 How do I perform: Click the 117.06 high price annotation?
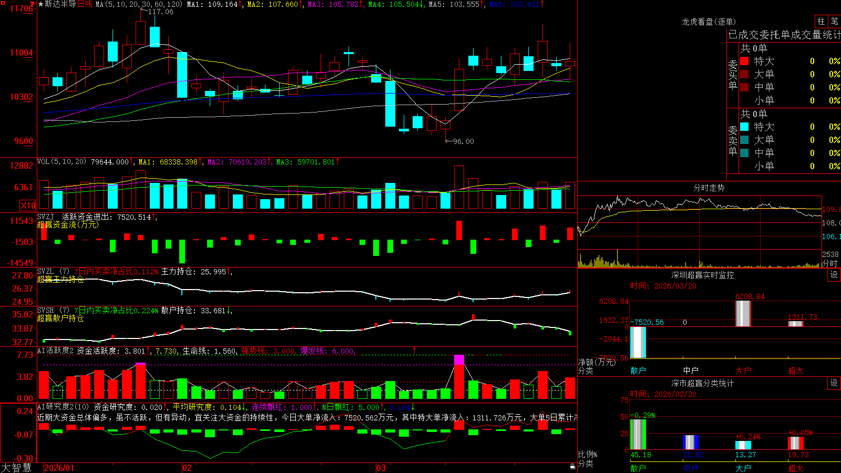[x=160, y=12]
